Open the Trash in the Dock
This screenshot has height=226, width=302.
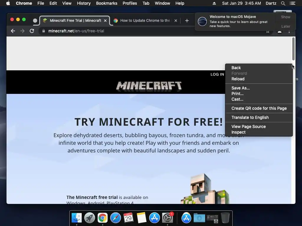[x=225, y=218]
